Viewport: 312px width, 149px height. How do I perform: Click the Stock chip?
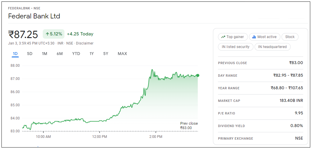pos(290,37)
